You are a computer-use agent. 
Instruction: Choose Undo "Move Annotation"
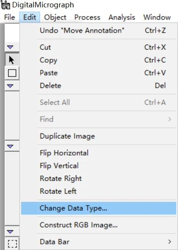99,31
